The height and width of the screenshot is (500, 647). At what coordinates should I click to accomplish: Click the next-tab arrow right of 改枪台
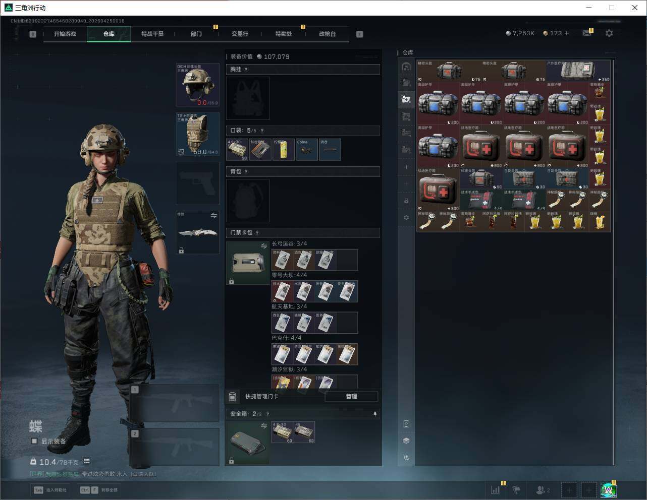pos(360,34)
